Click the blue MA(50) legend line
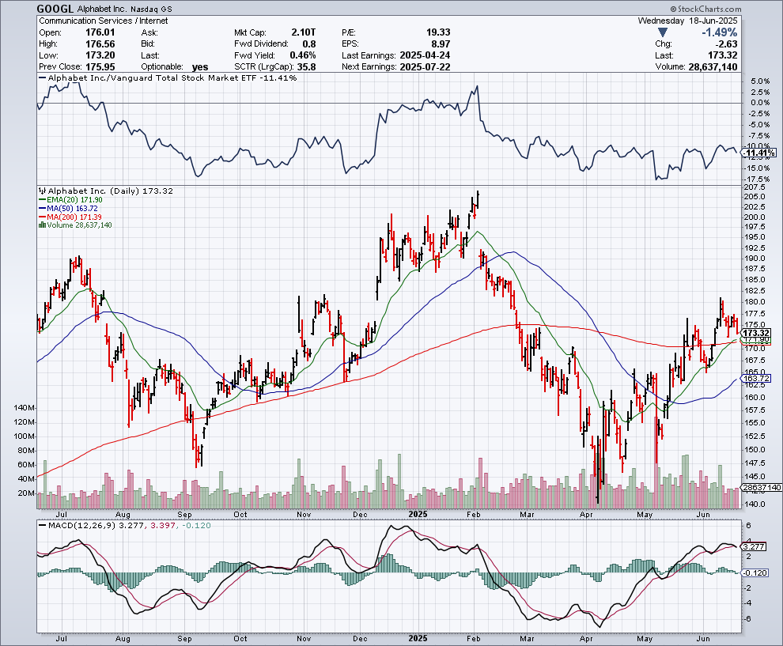 coord(43,208)
